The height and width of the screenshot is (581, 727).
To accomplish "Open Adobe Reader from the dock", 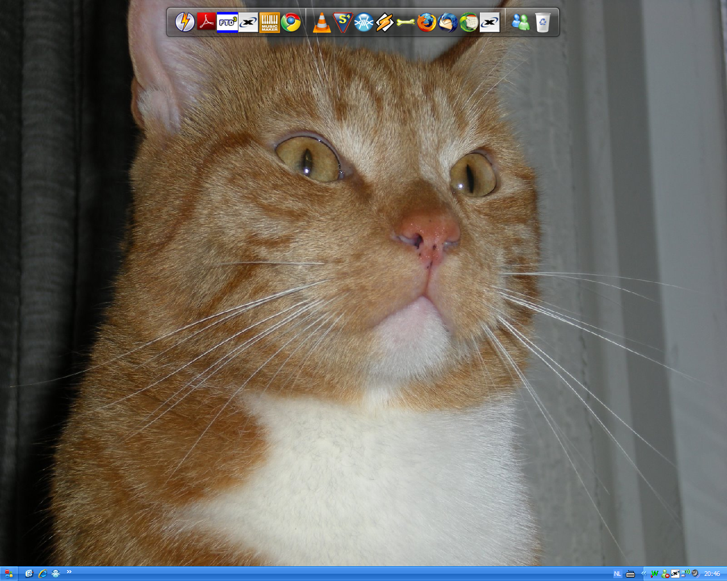I will (x=206, y=22).
